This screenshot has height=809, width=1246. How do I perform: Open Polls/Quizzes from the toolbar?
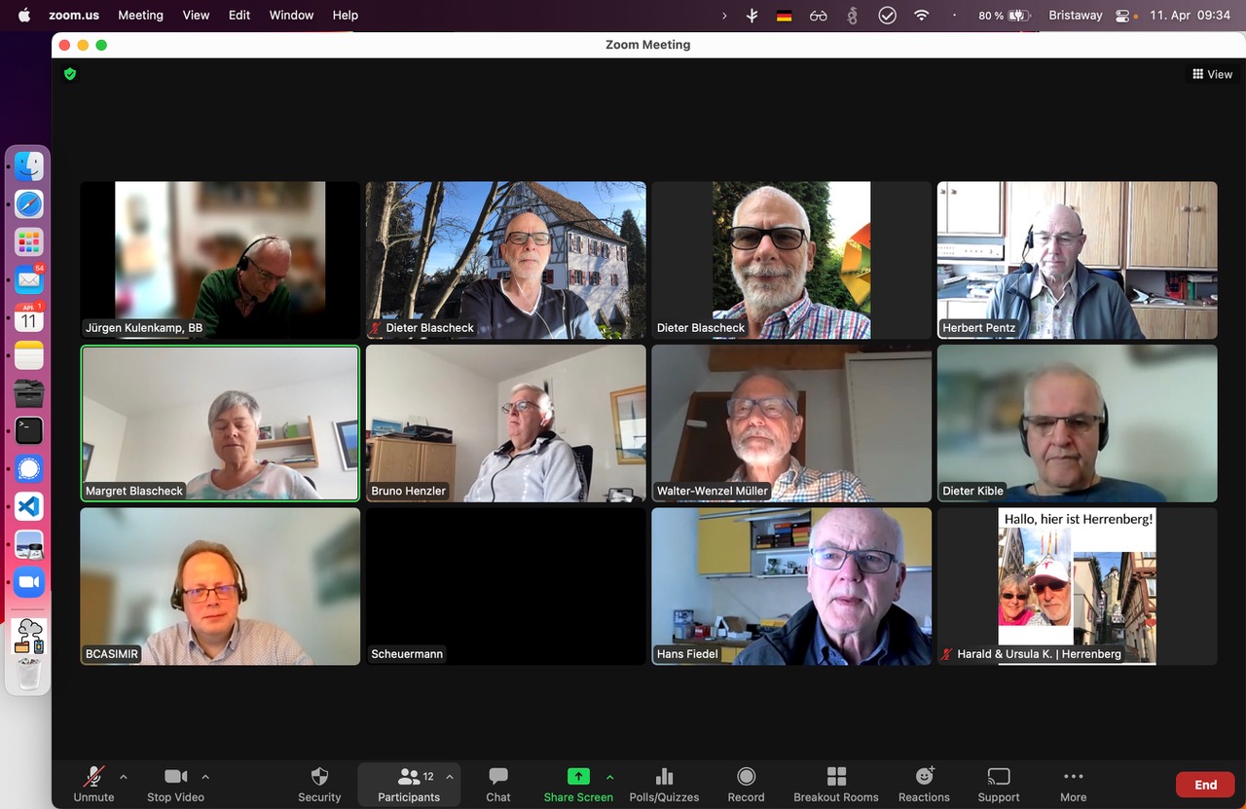tap(664, 777)
